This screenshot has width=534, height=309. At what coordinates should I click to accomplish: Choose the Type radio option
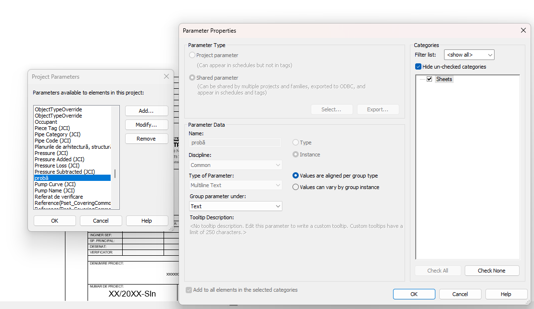tap(295, 143)
